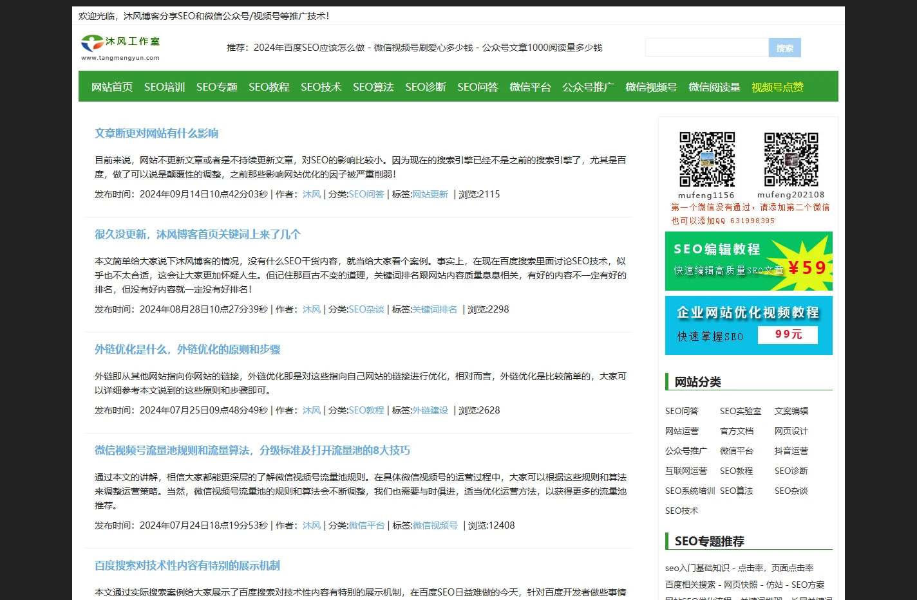Click the mufeng202108 WeChat QR code
Screen dimensions: 917x600
pos(791,159)
